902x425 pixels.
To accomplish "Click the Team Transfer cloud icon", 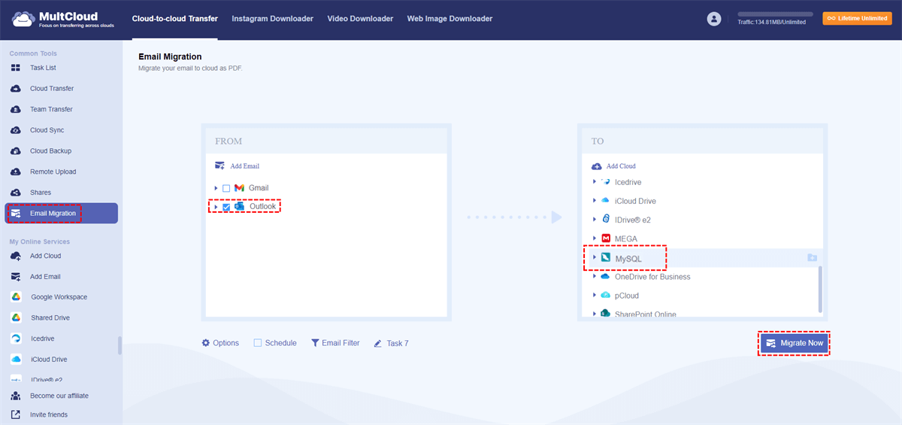I will click(16, 109).
